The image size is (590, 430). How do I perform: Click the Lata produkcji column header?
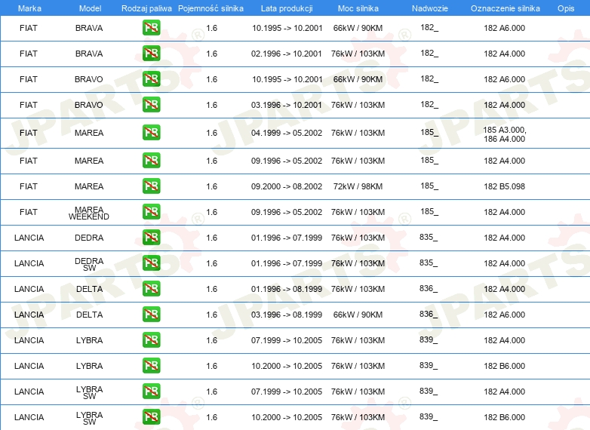tap(287, 8)
